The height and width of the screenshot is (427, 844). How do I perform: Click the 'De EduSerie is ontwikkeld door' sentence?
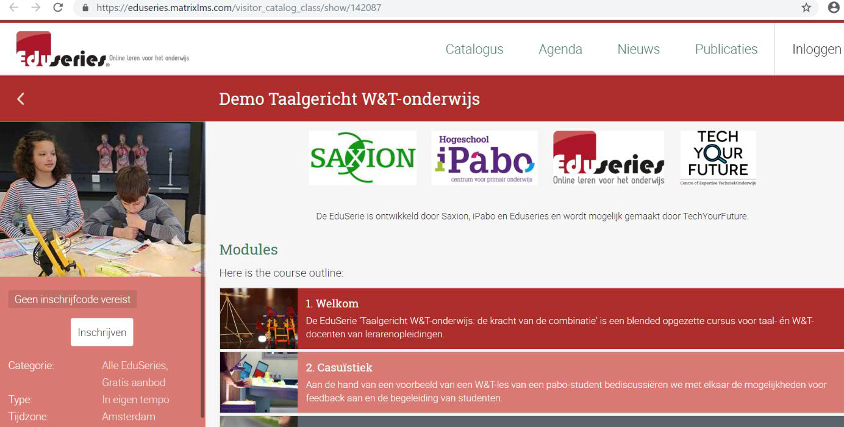click(x=532, y=216)
